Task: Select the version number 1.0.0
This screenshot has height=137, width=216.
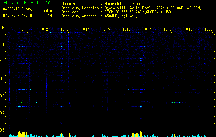Action: tap(46, 3)
